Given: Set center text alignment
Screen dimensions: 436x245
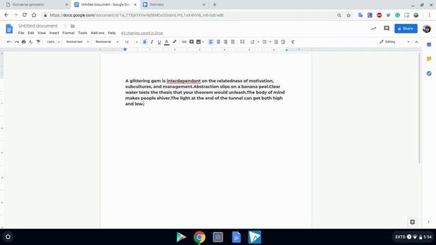Looking at the screenshot, I should click(x=218, y=42).
